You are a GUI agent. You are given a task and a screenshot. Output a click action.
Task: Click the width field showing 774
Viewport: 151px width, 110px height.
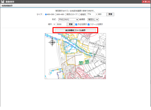click(x=91, y=14)
